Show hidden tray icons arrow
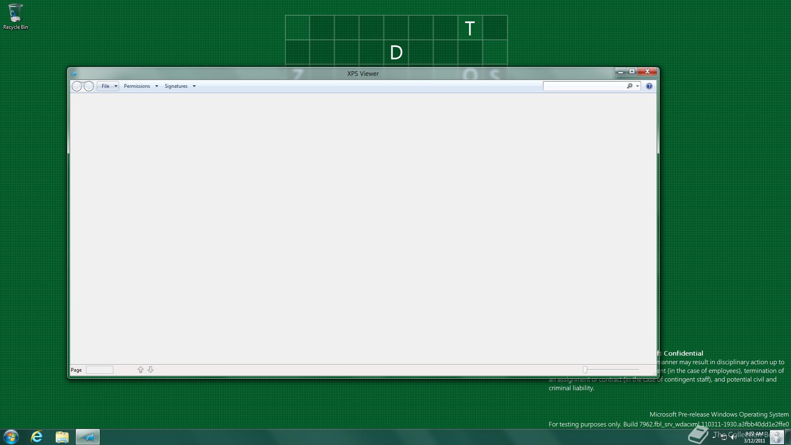Viewport: 791px width, 445px height. click(714, 437)
